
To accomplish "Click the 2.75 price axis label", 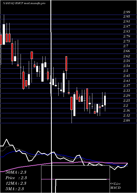I will tap(127, 41).
